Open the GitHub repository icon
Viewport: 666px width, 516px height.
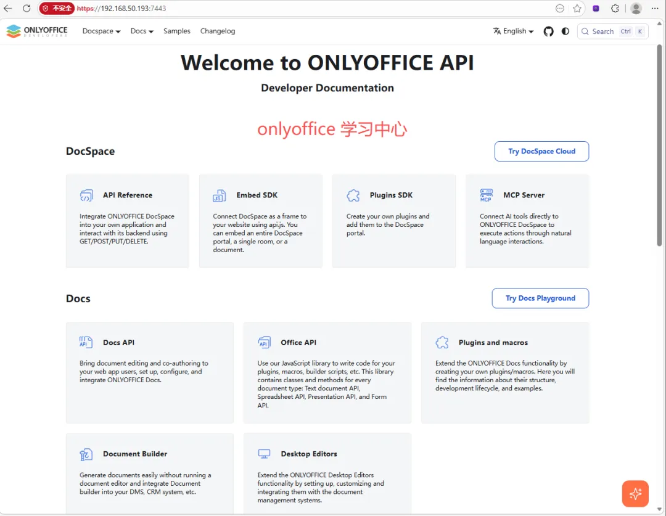[x=548, y=31]
